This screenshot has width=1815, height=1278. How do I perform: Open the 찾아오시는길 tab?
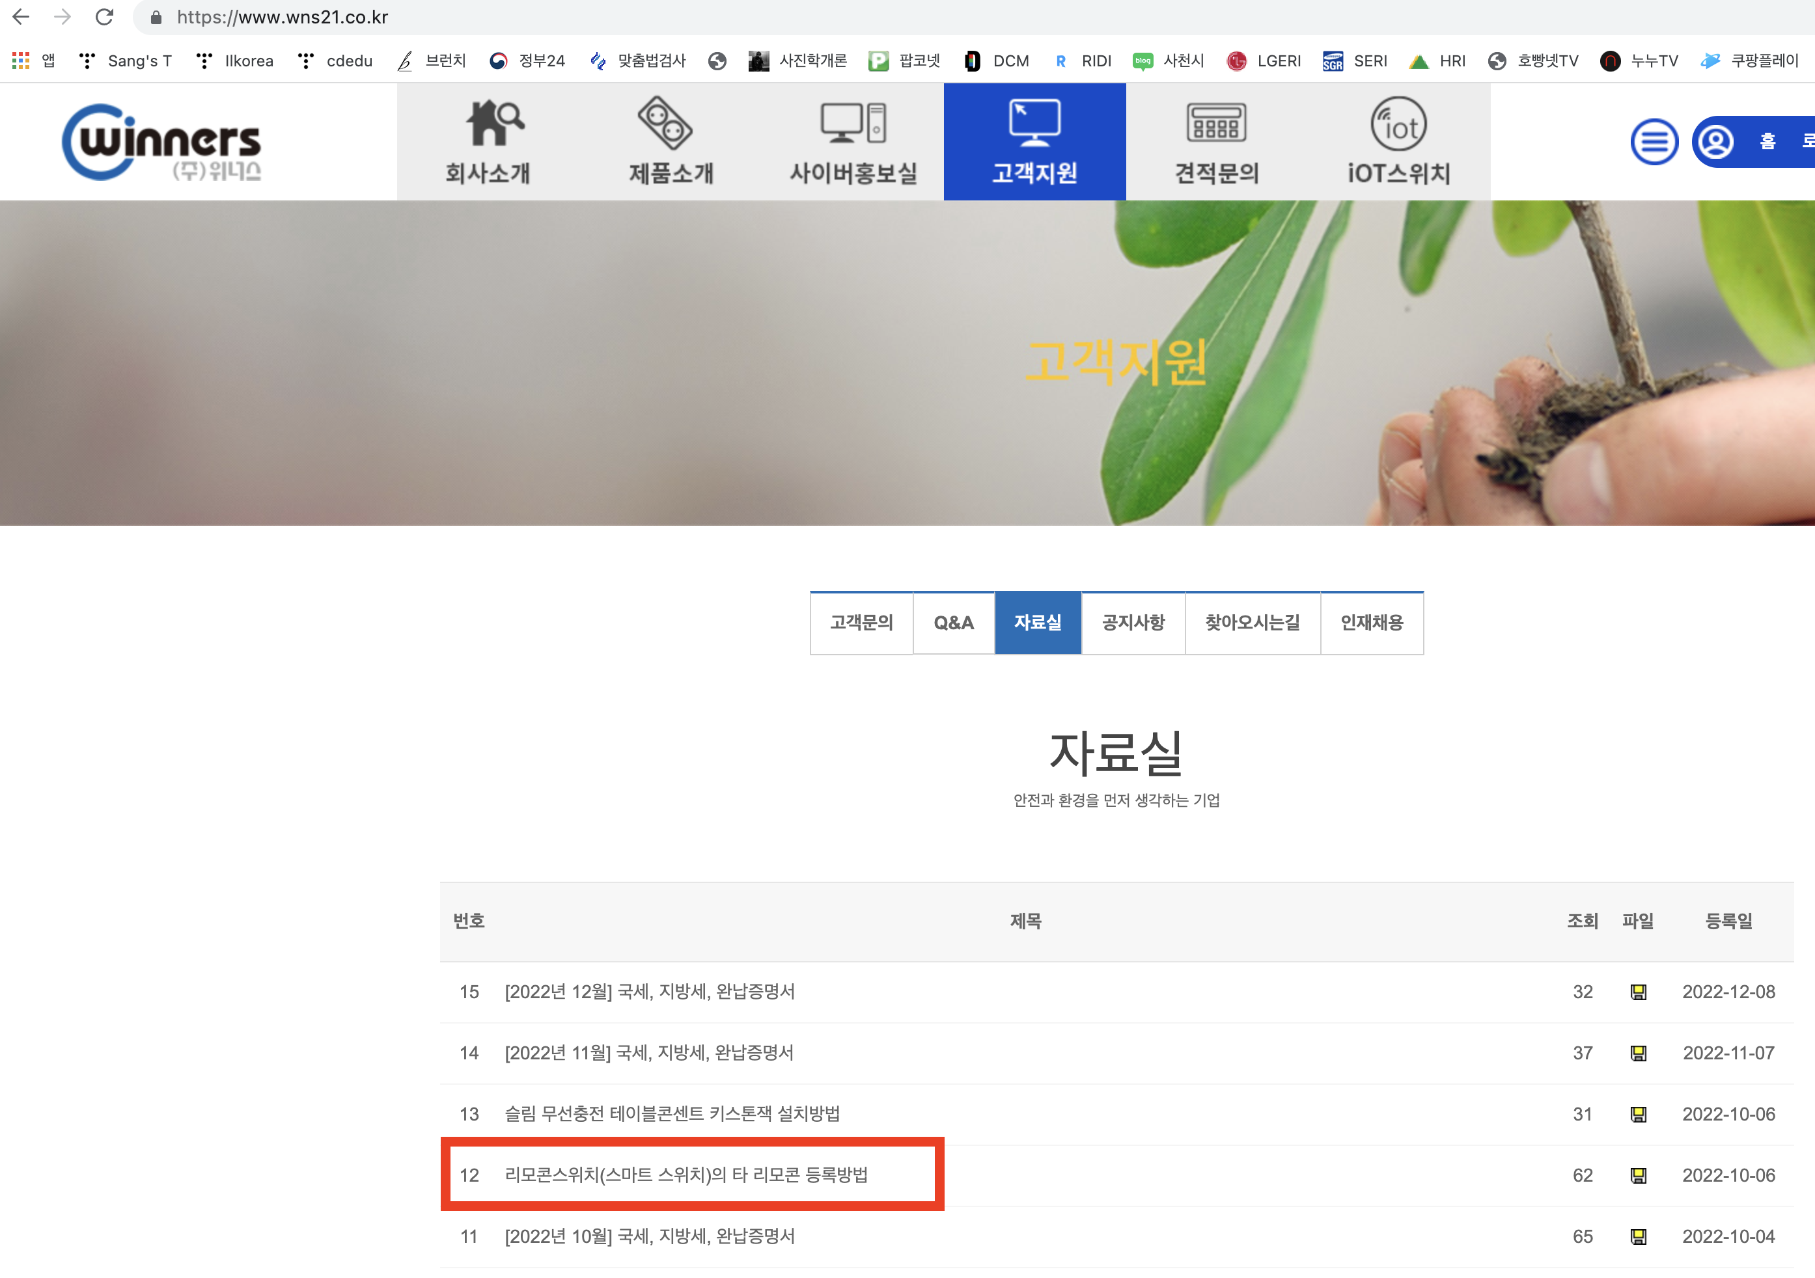pyautogui.click(x=1252, y=623)
